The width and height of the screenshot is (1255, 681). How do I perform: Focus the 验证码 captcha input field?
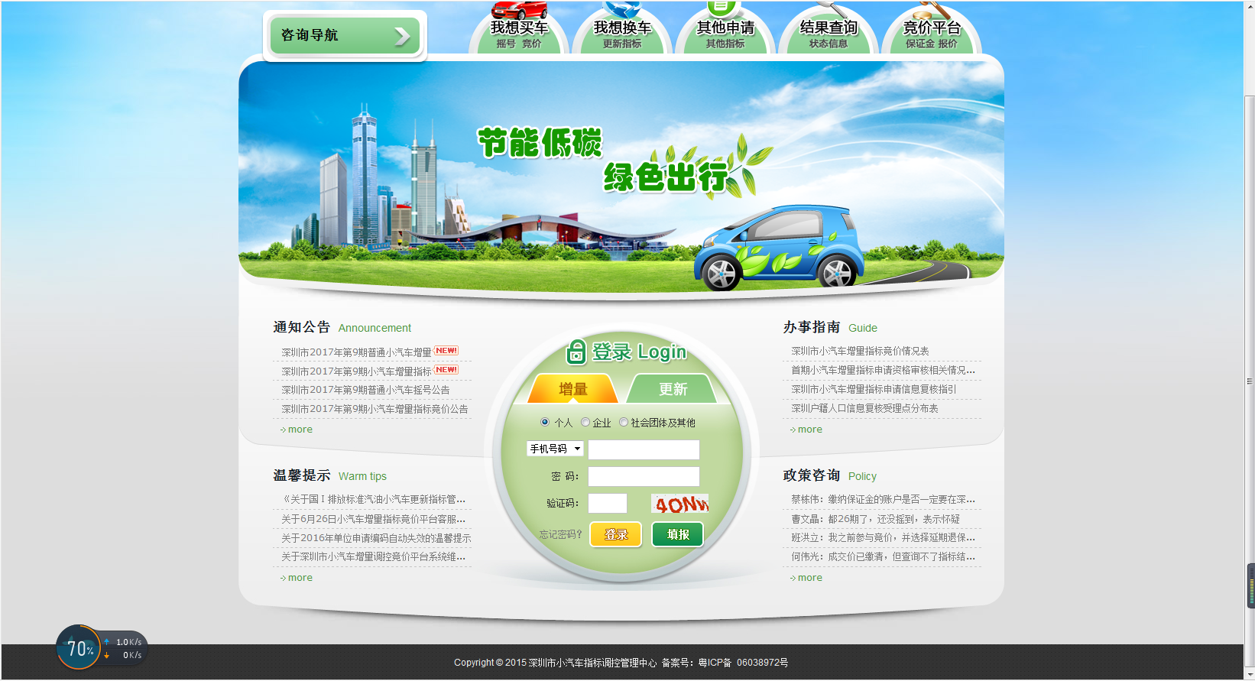(x=608, y=503)
